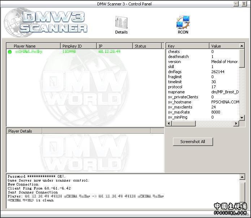Select the sv_maxclients key row
Viewport: 251px width, 218px height.
tap(203, 107)
